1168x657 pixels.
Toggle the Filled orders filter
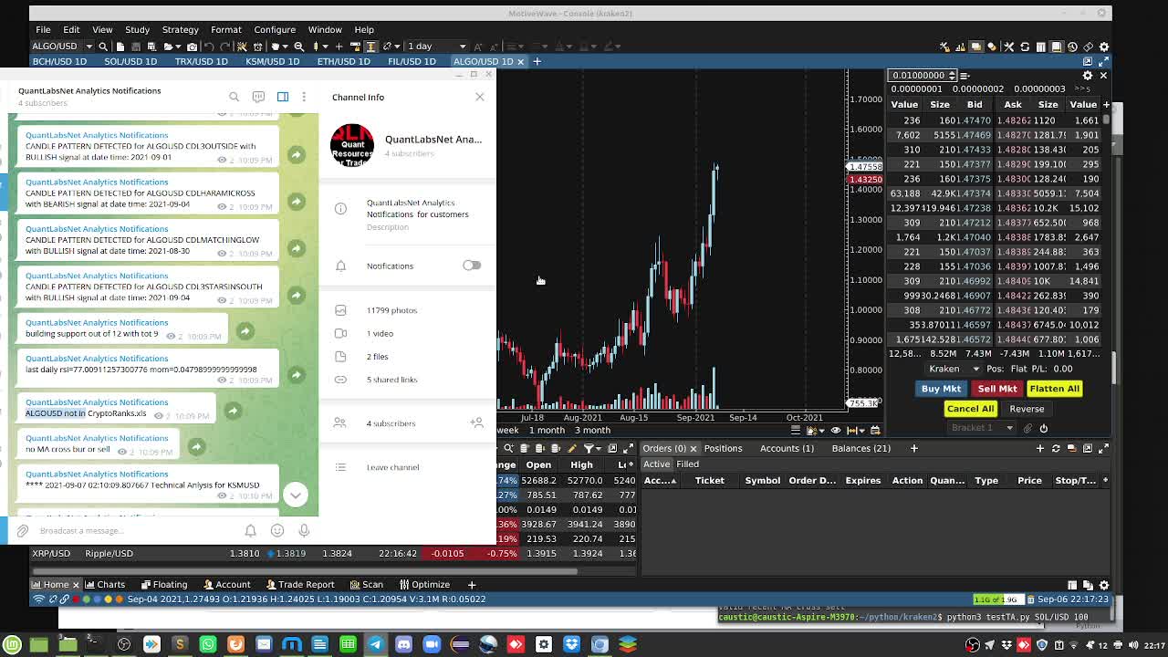pos(687,464)
